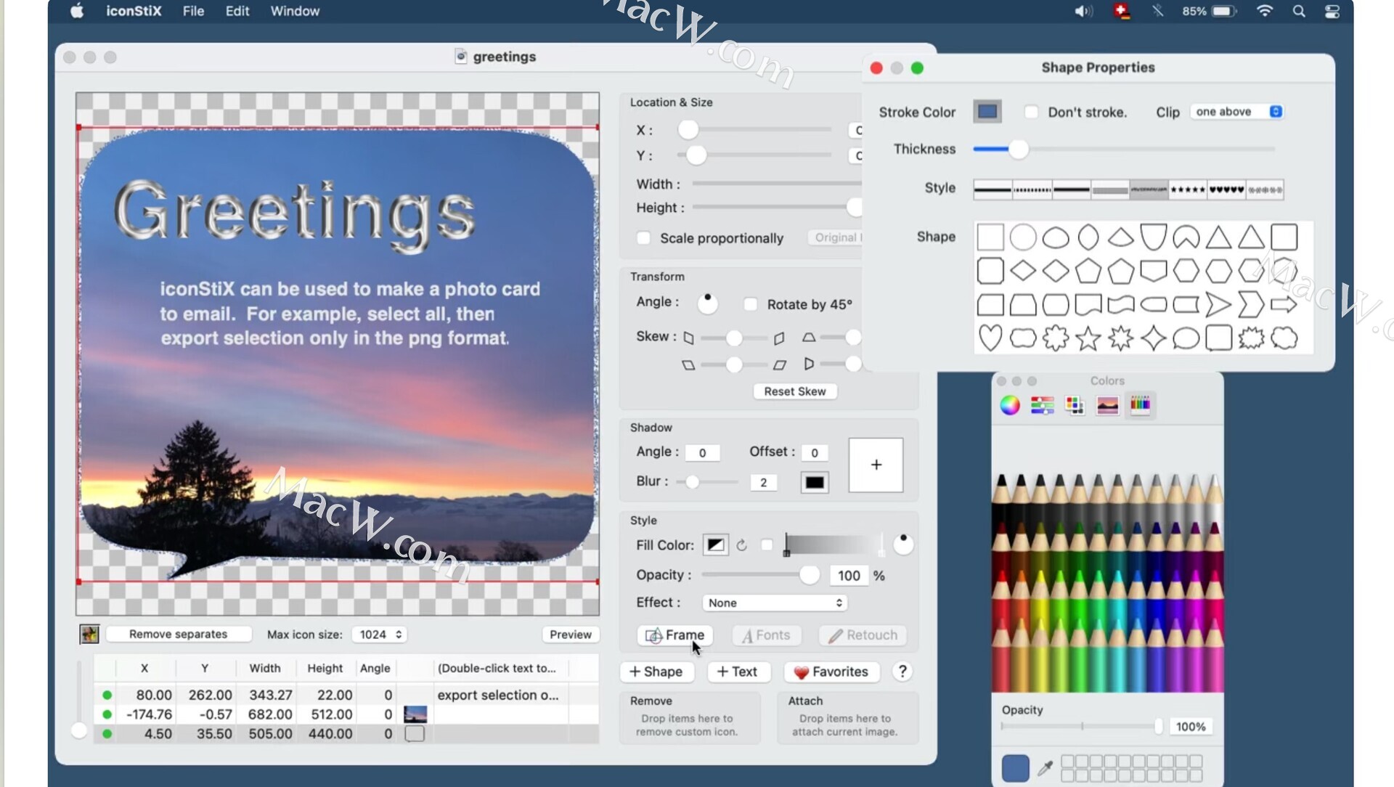Click the Thickness slider knob

(1019, 149)
